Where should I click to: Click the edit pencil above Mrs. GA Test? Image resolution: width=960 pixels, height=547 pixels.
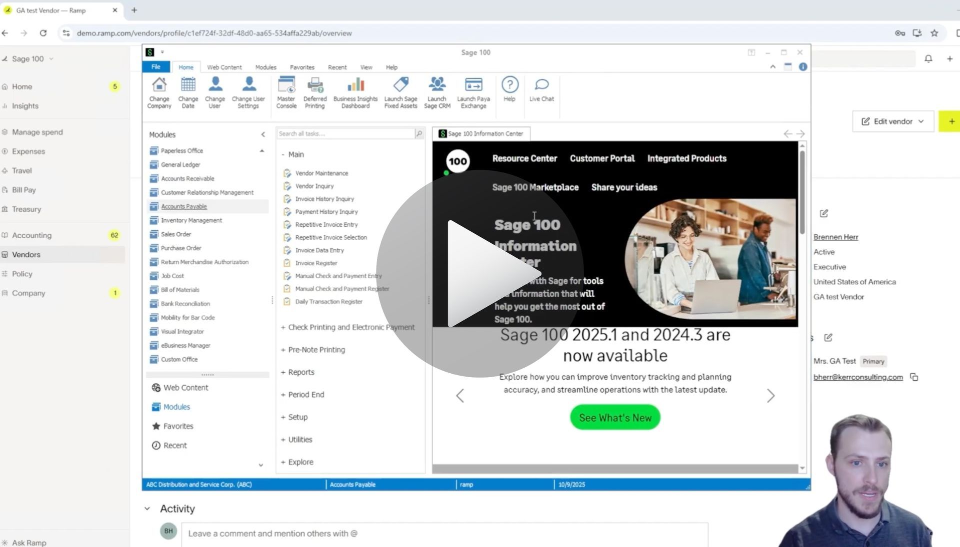pos(828,338)
